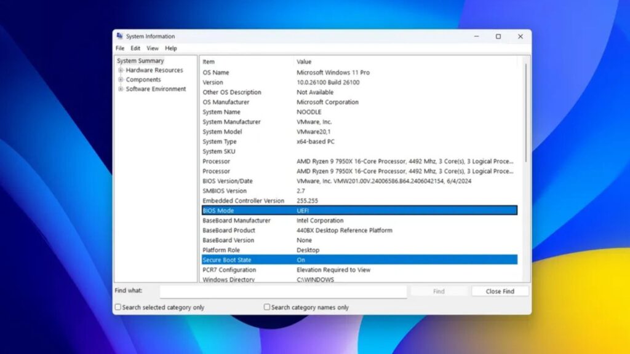Click the Close Find button
The width and height of the screenshot is (630, 354).
pyautogui.click(x=500, y=291)
